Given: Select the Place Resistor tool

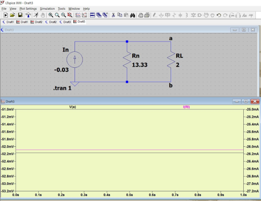Looking at the screenshot, I should pyautogui.click(x=174, y=15).
